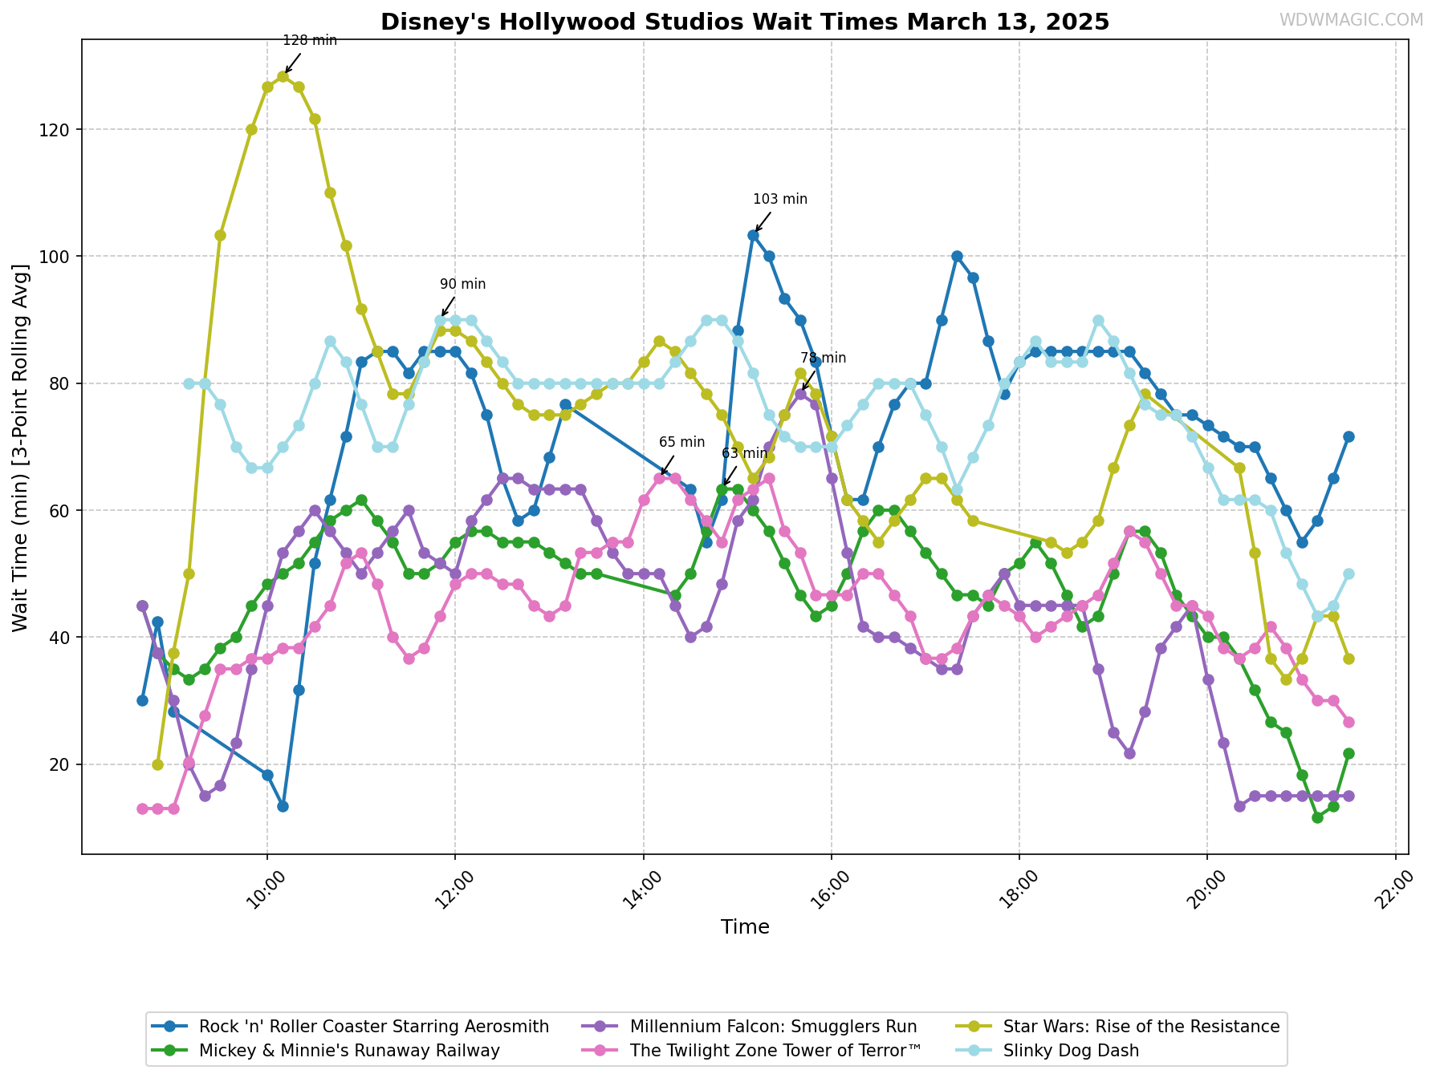This screenshot has height=1078, width=1436.
Task: Click green line swatch for Runaway Railway
Action: pyautogui.click(x=169, y=1051)
